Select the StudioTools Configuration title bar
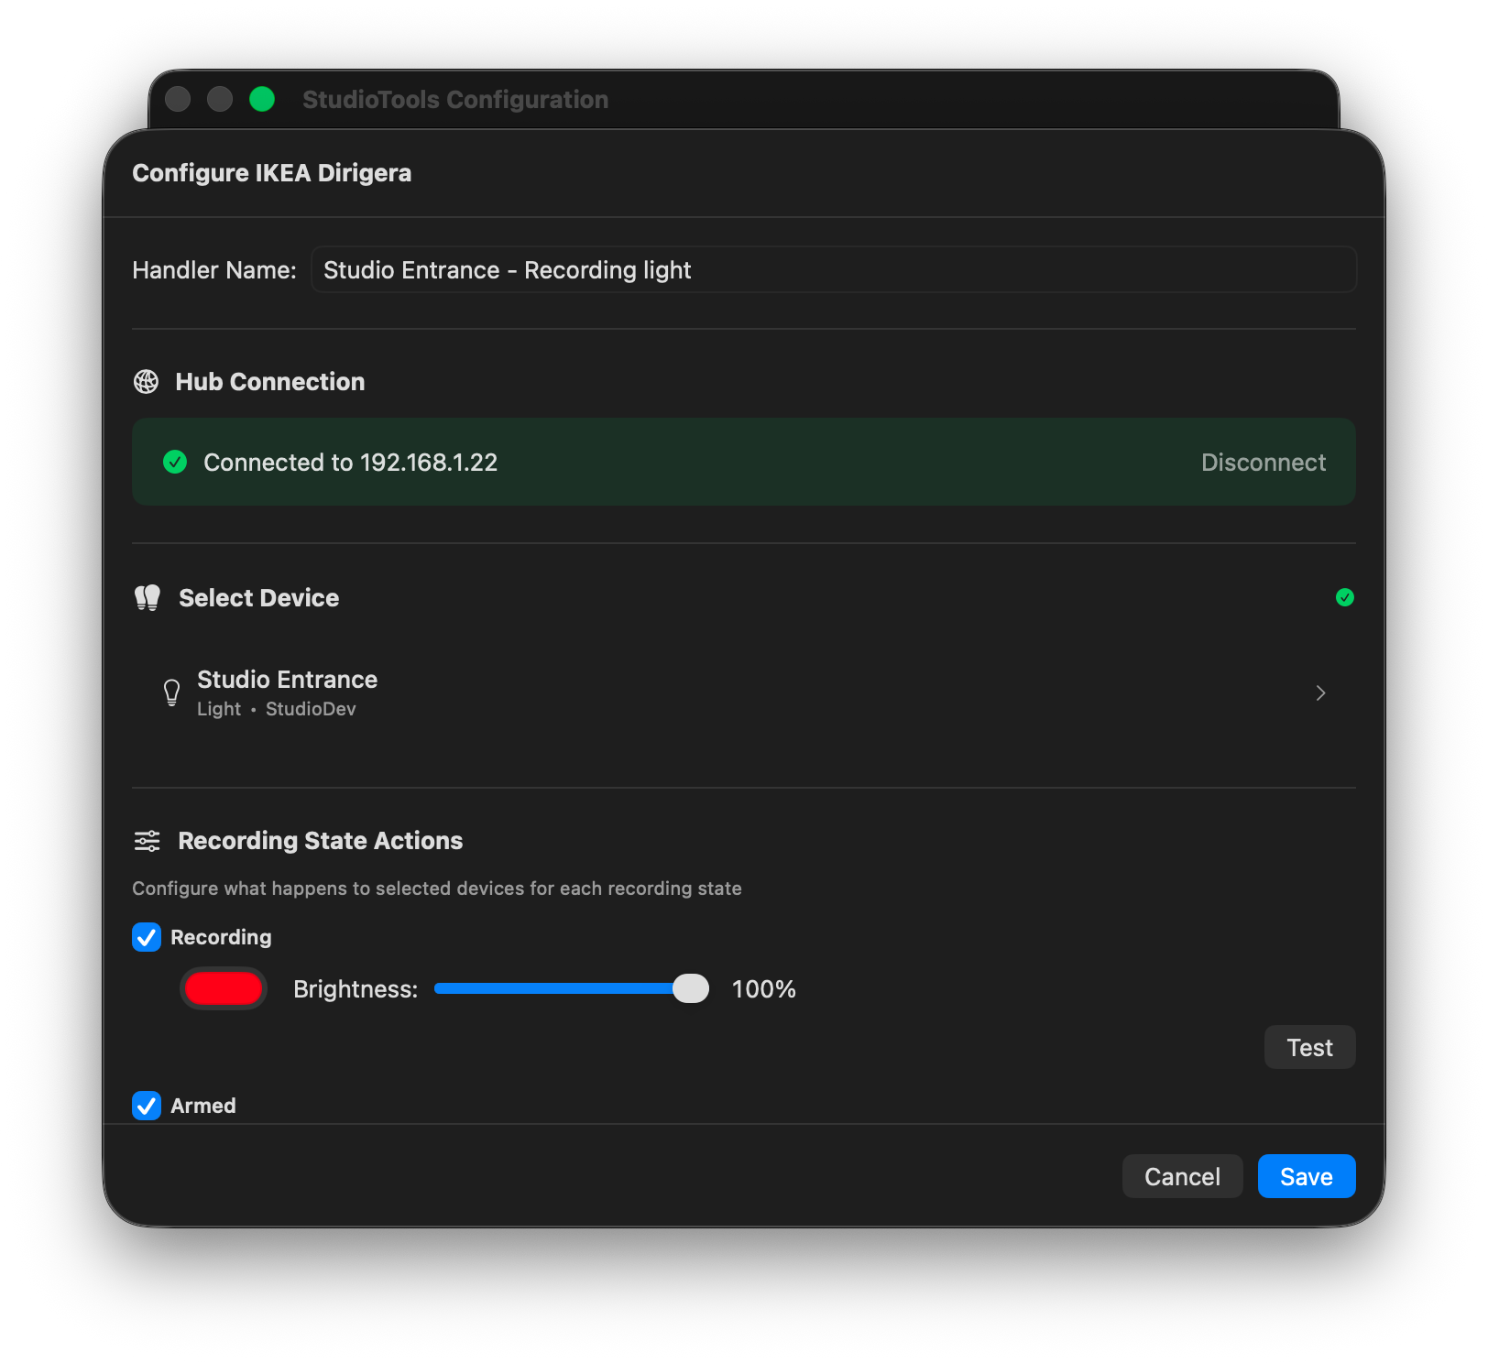 [x=455, y=99]
